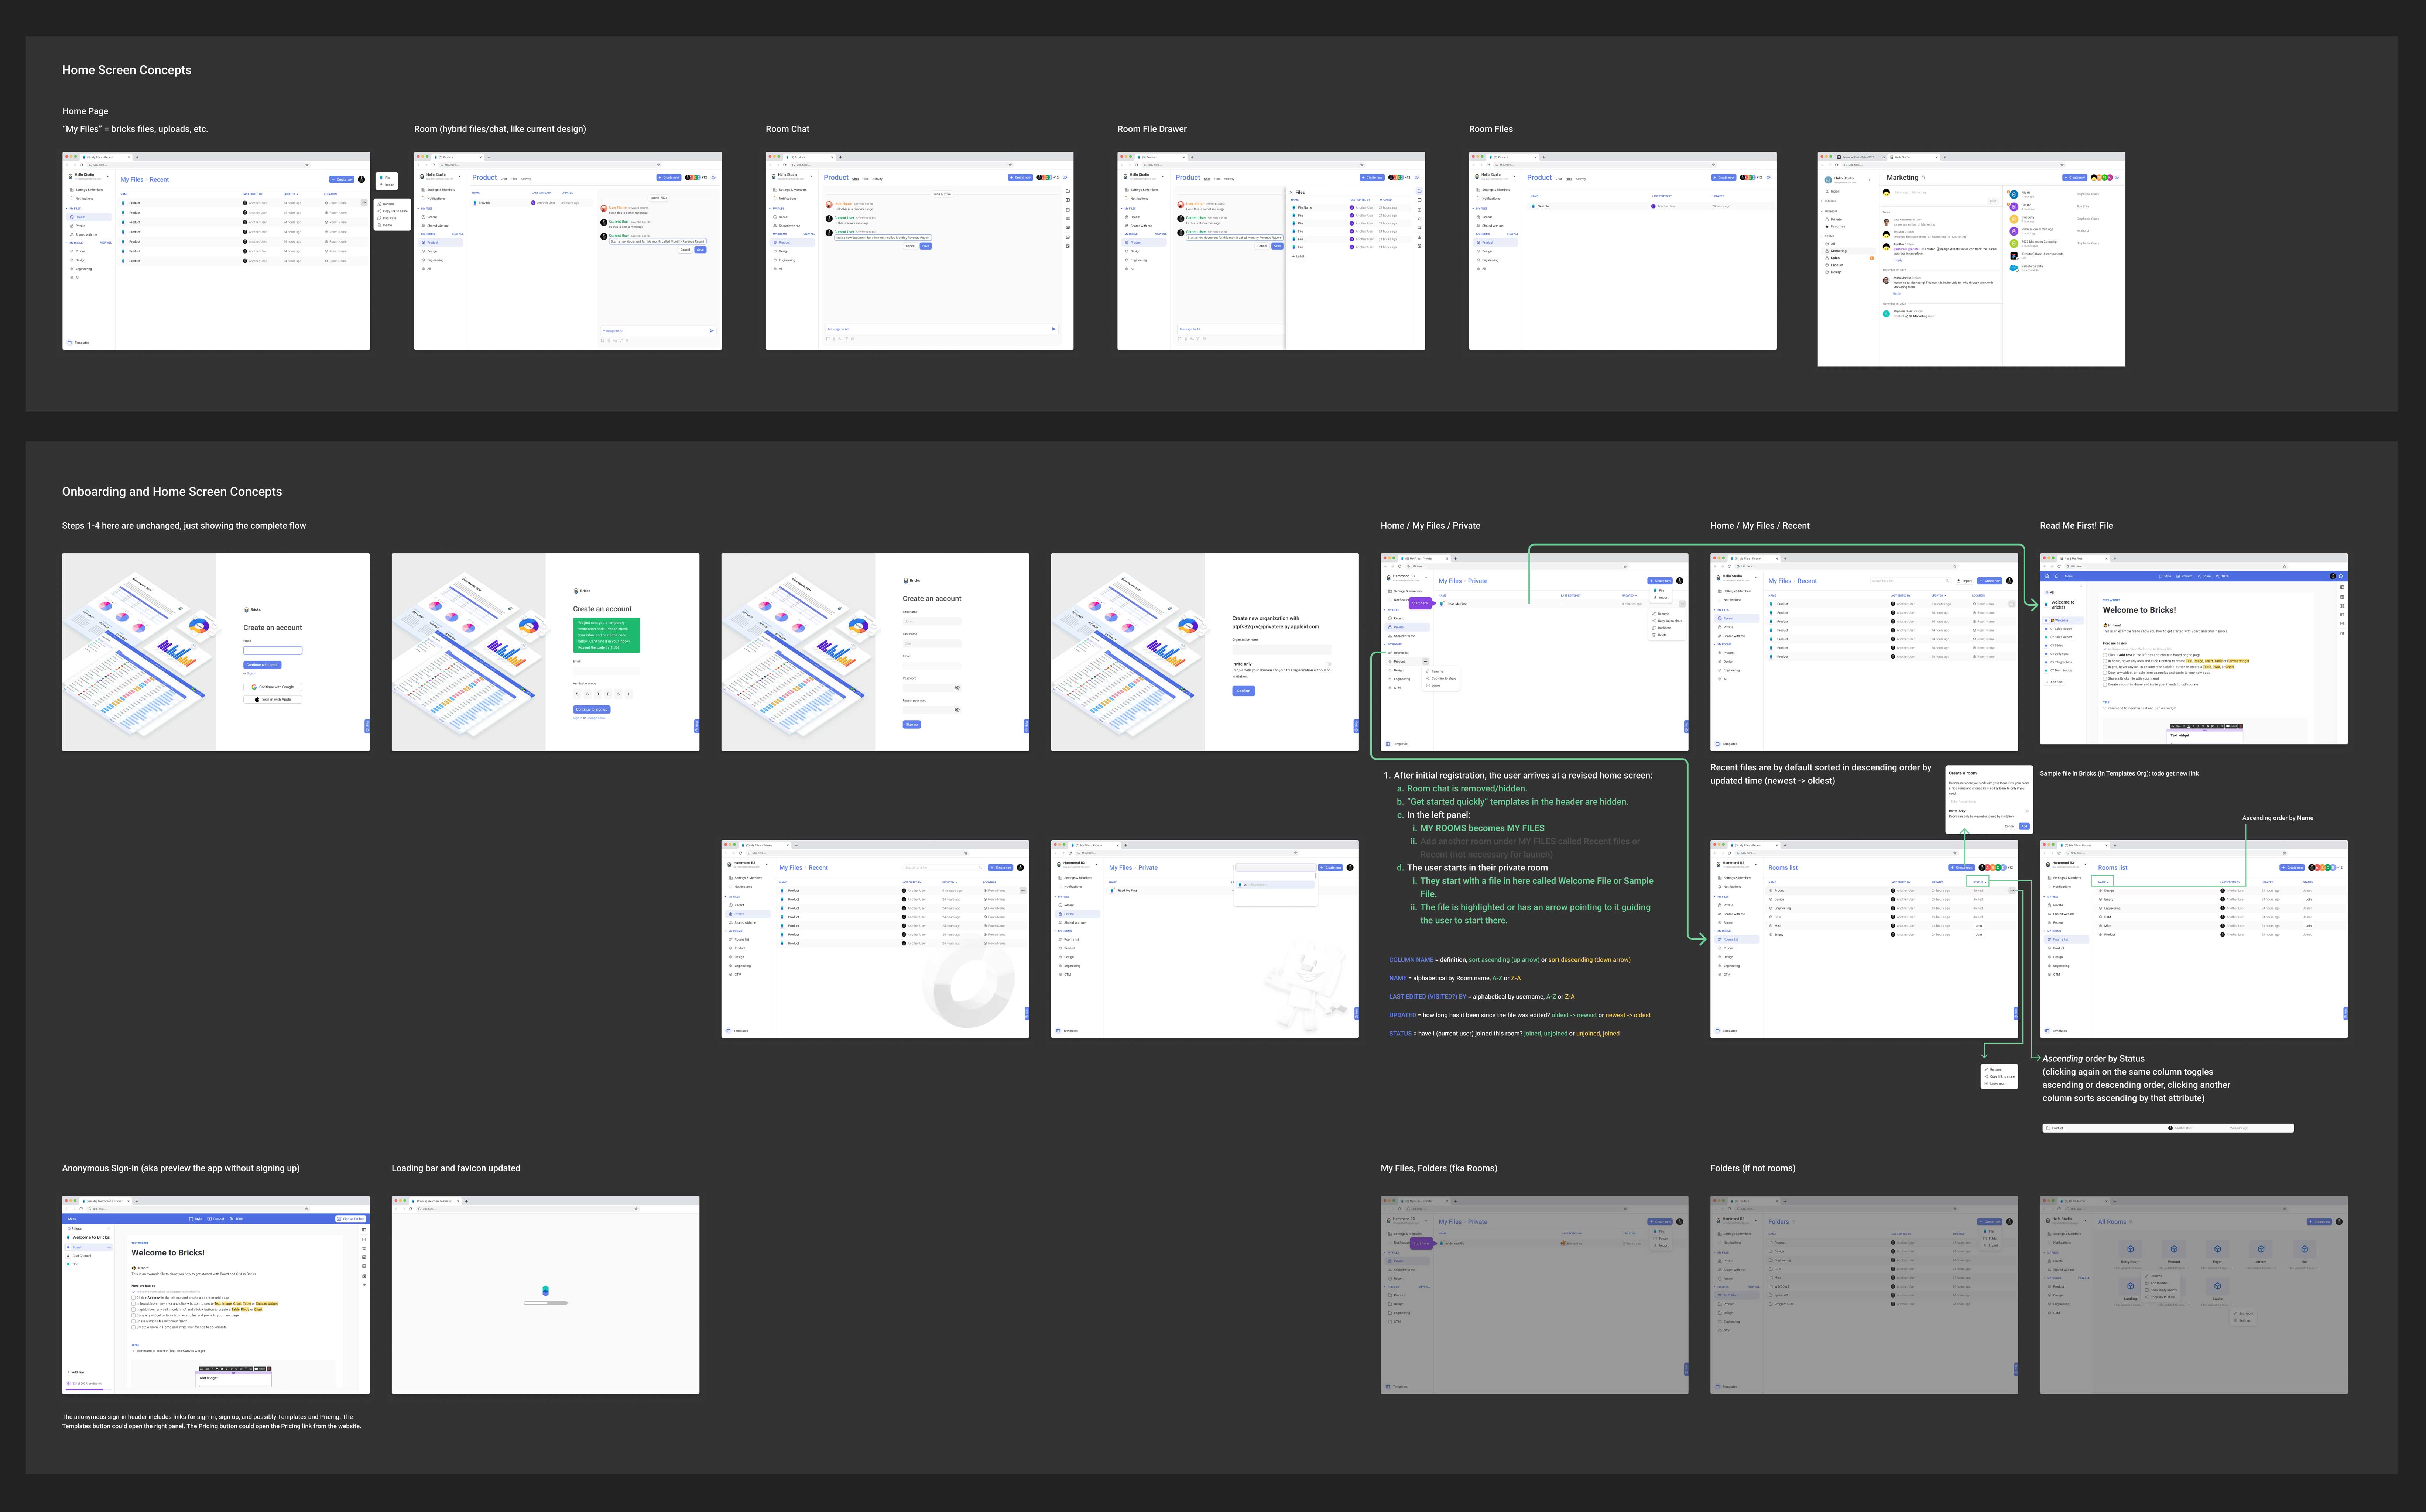Check 'In board, hover any area' checklist item
The width and height of the screenshot is (2426, 1512).
point(2105,661)
